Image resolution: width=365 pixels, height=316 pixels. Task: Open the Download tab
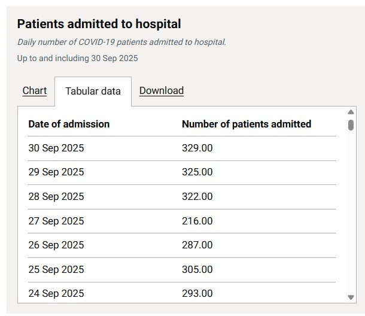coord(162,90)
